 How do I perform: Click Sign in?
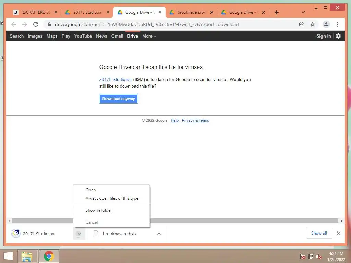pyautogui.click(x=324, y=36)
